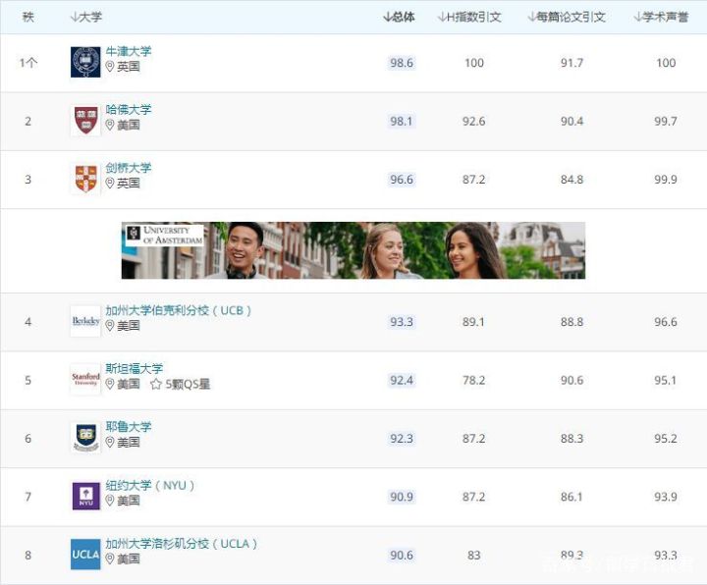The height and width of the screenshot is (585, 707).
Task: Click Harvard's overall score 98.1
Action: [x=402, y=121]
